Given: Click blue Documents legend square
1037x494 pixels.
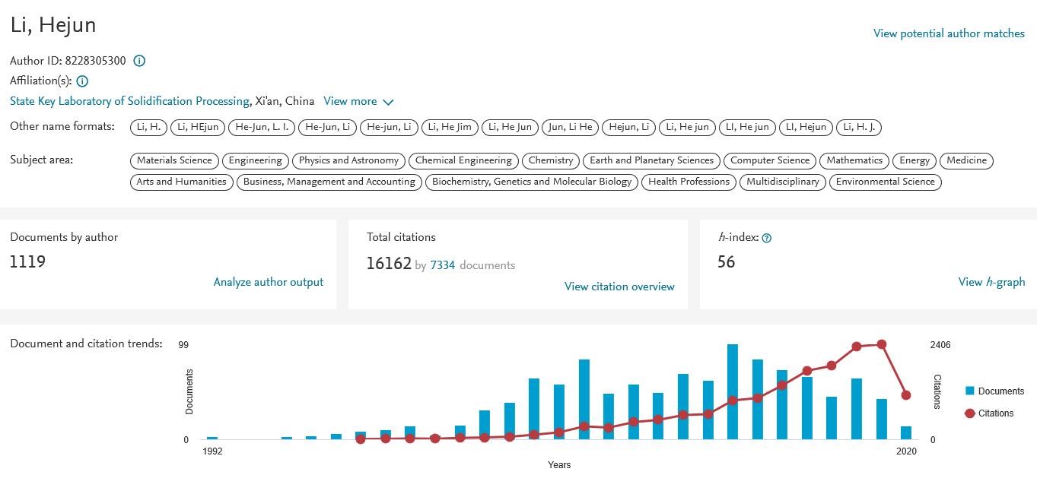Looking at the screenshot, I should (969, 391).
